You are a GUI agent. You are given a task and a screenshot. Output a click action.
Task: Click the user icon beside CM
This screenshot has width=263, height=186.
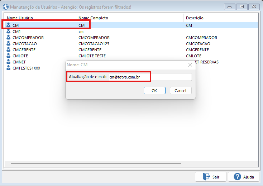point(8,25)
